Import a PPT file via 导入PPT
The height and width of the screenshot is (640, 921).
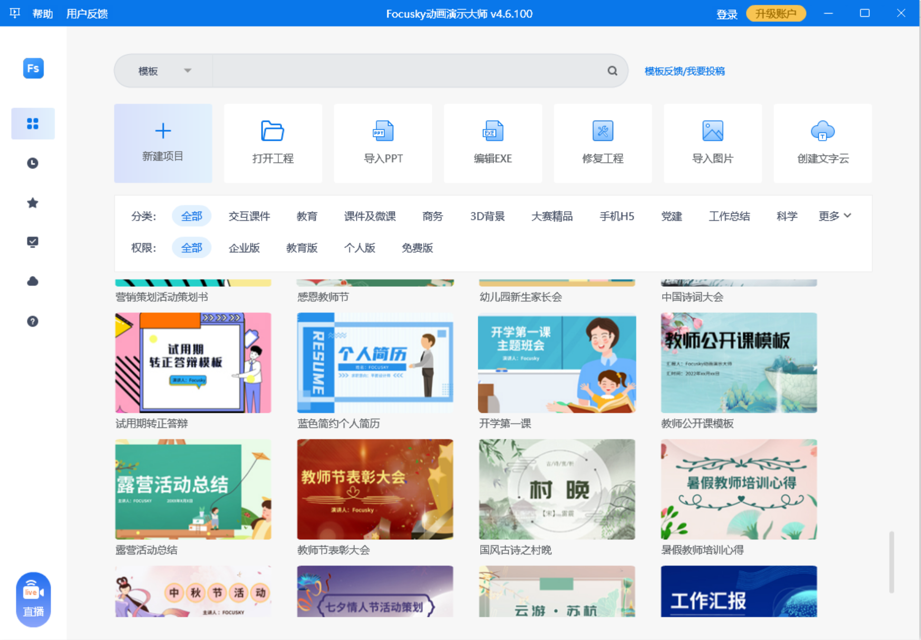(383, 143)
